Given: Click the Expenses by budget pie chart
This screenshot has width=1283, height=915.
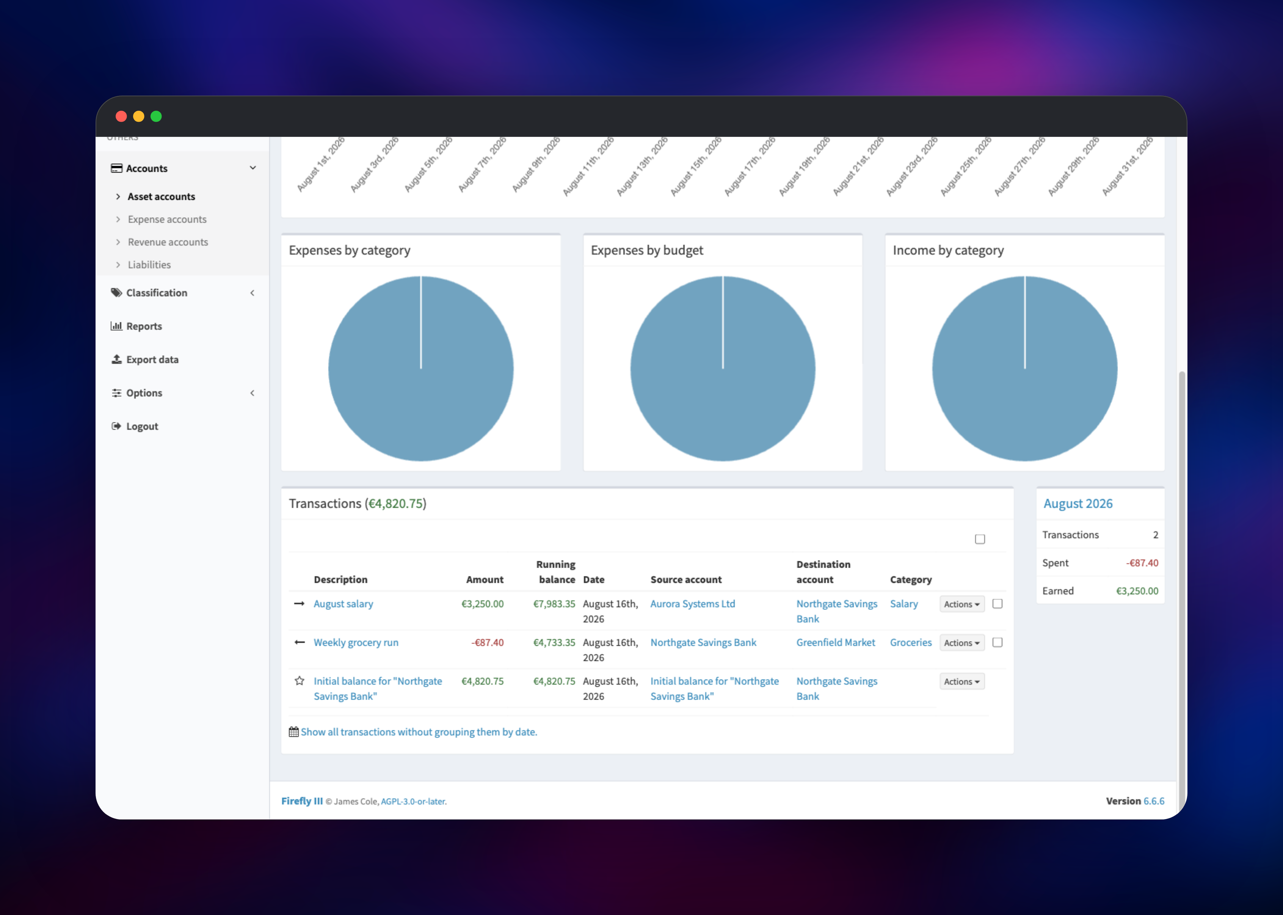Looking at the screenshot, I should [x=723, y=369].
